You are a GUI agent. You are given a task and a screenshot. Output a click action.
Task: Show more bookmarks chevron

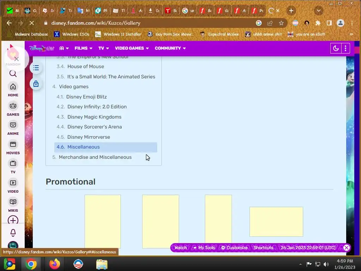pyautogui.click(x=351, y=34)
